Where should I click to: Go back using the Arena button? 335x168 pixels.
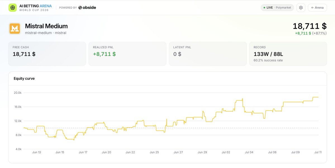tap(317, 8)
